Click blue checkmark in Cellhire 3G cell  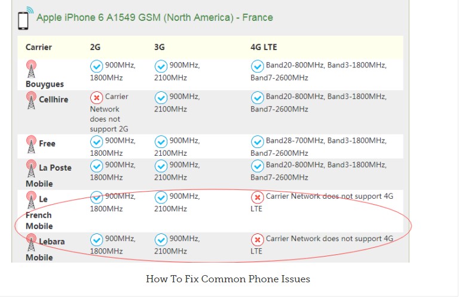point(161,98)
